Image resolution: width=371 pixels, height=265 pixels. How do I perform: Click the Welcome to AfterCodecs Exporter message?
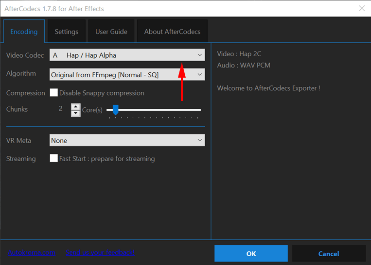point(268,88)
